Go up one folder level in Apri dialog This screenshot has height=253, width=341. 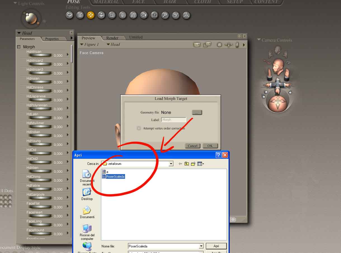pyautogui.click(x=187, y=164)
